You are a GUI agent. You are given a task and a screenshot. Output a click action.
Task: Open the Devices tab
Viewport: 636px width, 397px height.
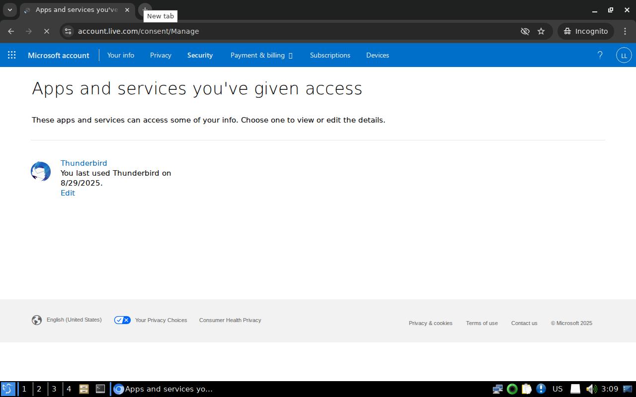pyautogui.click(x=378, y=55)
